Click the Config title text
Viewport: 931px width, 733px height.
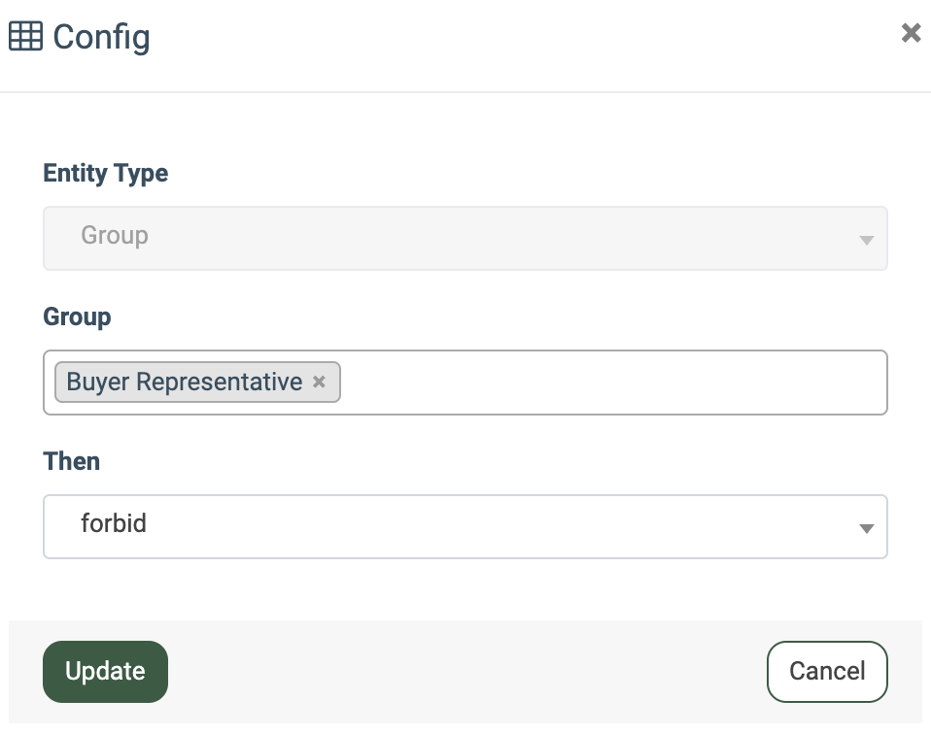tap(101, 37)
